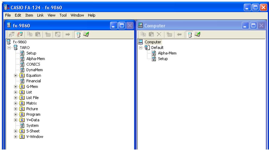Image resolution: width=269 pixels, height=150 pixels.
Task: Expand the V-Window folder
Action: [15, 137]
